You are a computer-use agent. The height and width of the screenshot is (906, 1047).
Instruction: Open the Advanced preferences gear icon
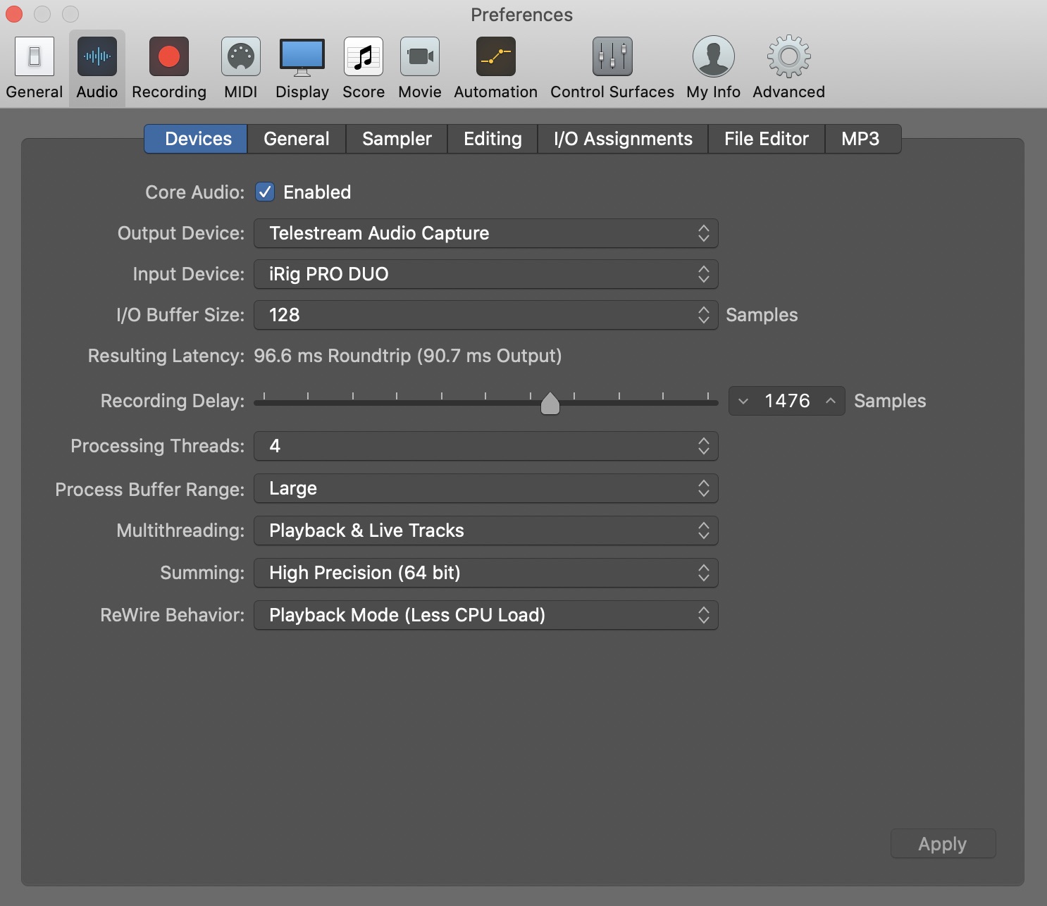[x=789, y=57]
